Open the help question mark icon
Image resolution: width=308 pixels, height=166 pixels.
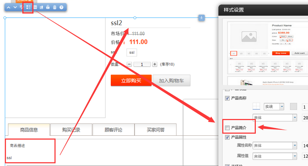(61, 7)
